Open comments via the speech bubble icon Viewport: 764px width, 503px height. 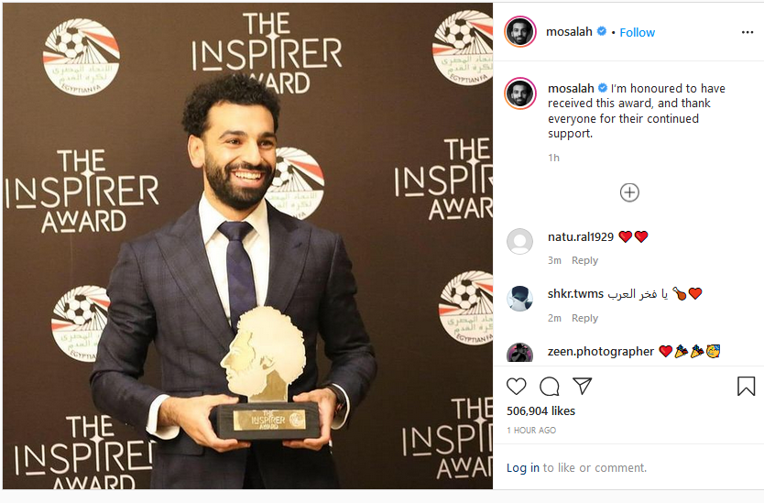click(549, 387)
